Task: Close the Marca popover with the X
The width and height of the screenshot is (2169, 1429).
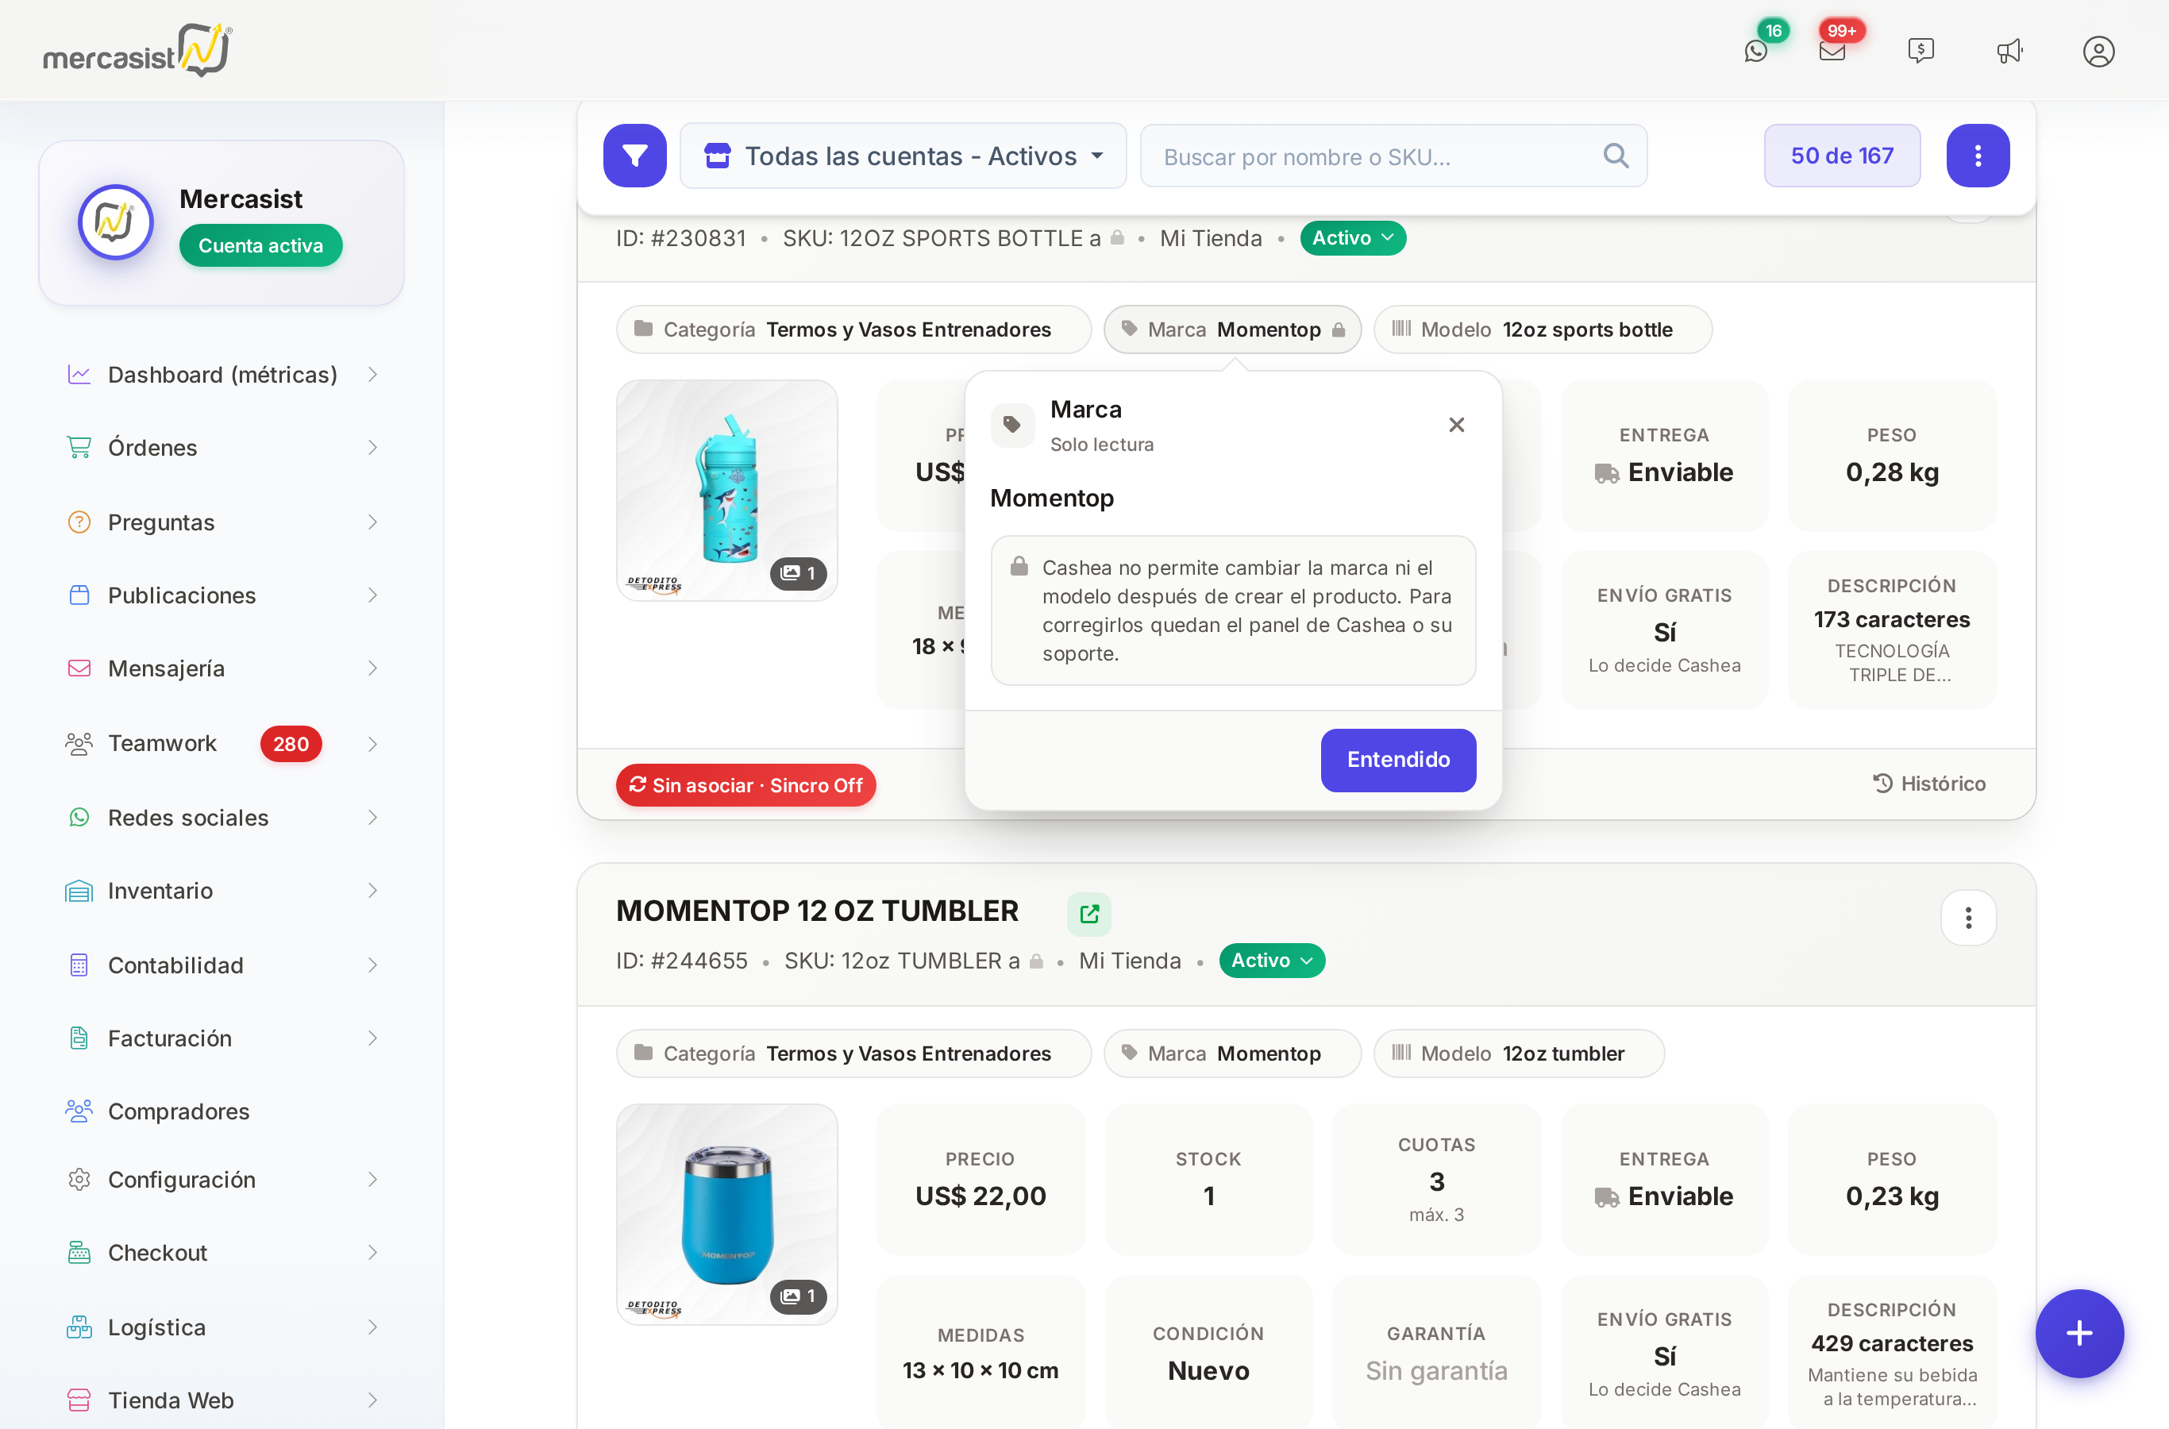Action: 1456,425
